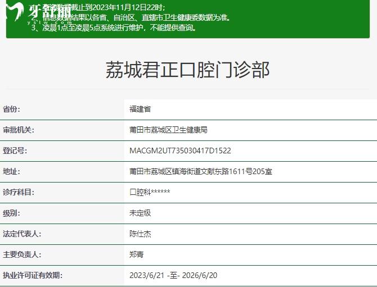Click the 地址 label
Viewport: 377px width, 287px height.
pos(12,171)
